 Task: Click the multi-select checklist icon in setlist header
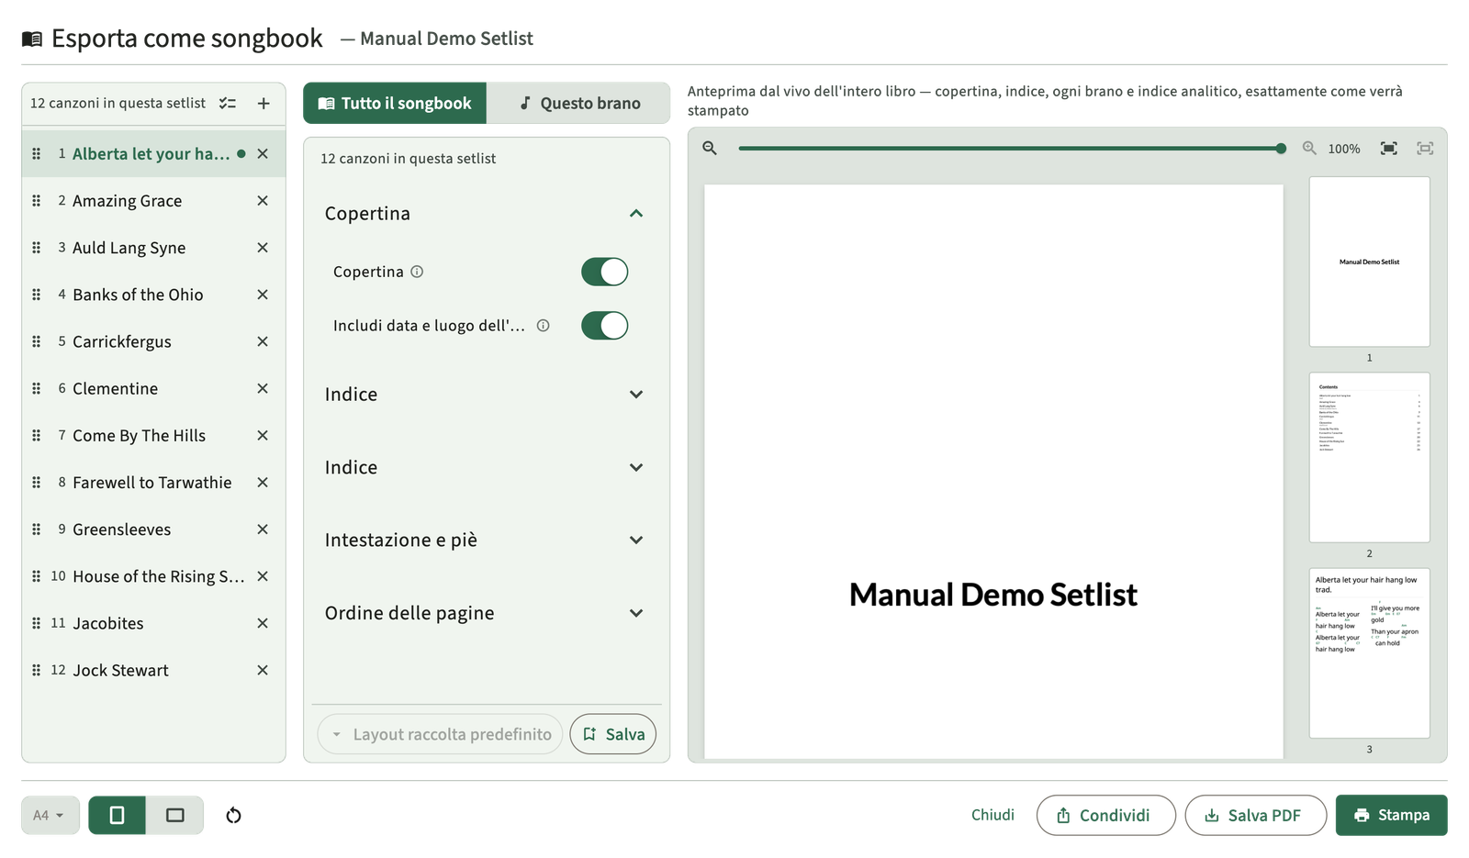pos(228,104)
